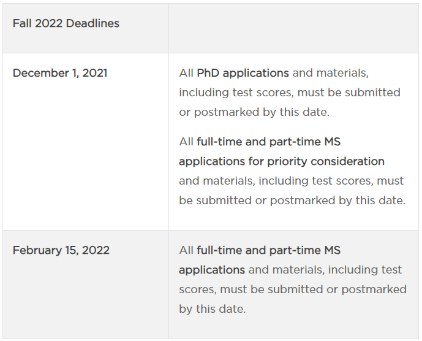Click the Fall 2022 Deadlines header
The height and width of the screenshot is (341, 422).
[66, 23]
